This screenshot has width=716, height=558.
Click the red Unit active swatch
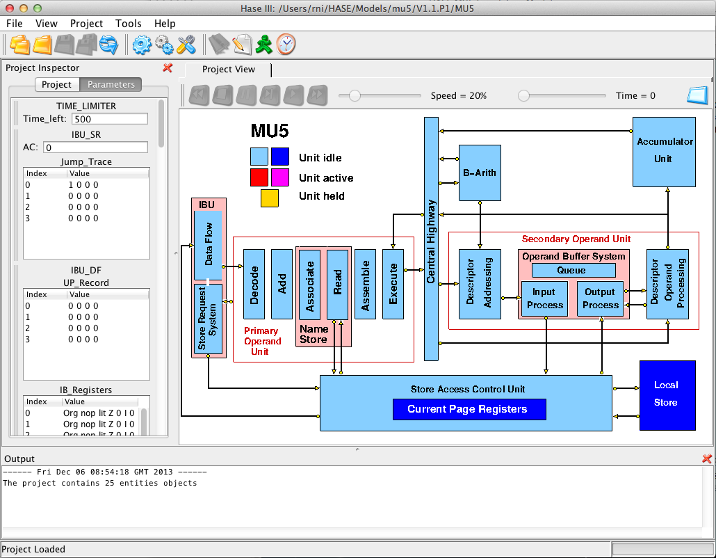(259, 177)
